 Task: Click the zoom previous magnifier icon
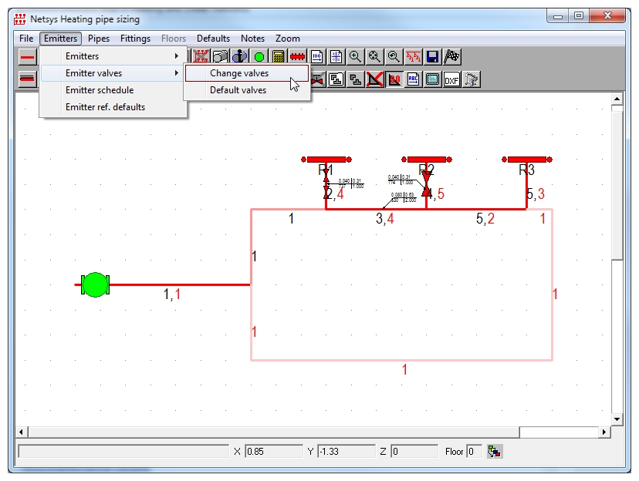(394, 56)
